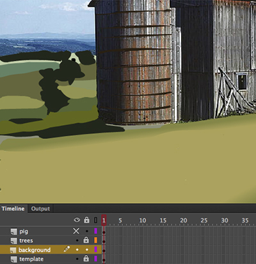
Task: Move the playhead to frame 20 on the ruler
Action: pos(183,220)
